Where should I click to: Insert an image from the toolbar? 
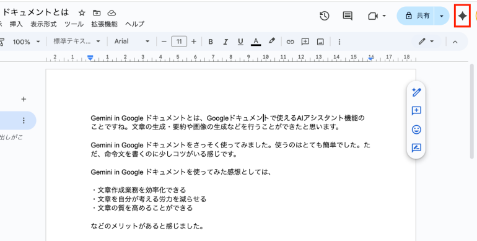tap(320, 42)
